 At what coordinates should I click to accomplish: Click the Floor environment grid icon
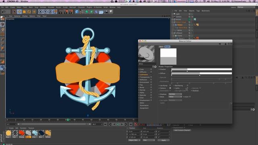pos(101,12)
